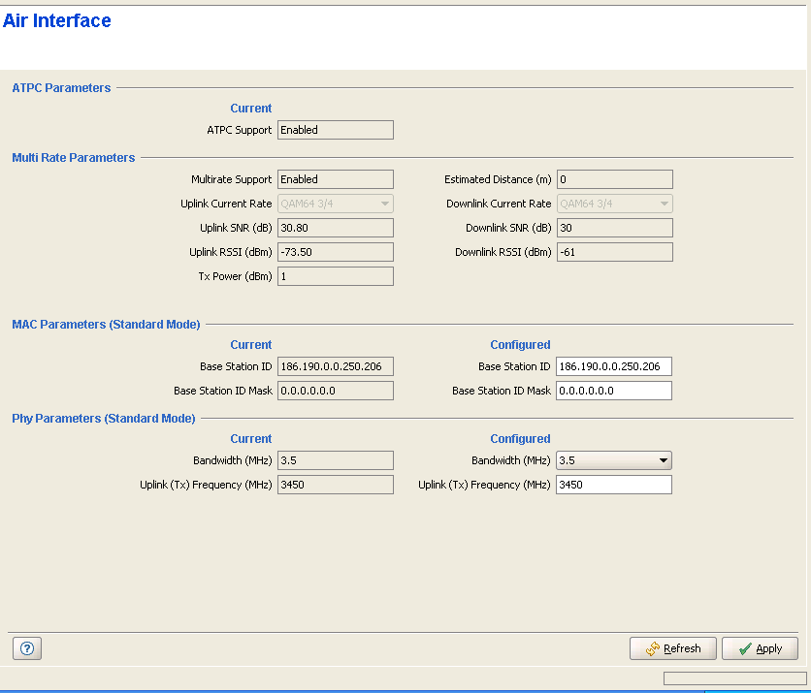Click the ATPC Support field

[x=335, y=130]
